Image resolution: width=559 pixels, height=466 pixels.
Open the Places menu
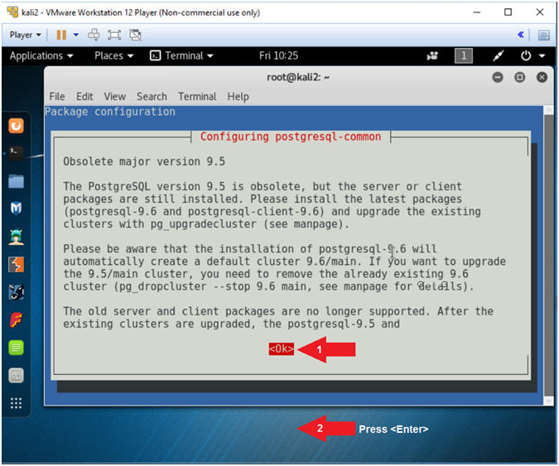[x=113, y=55]
